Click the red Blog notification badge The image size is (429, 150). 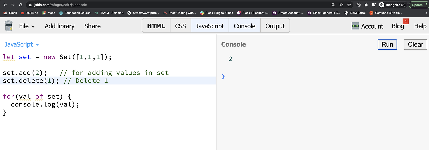(x=405, y=21)
